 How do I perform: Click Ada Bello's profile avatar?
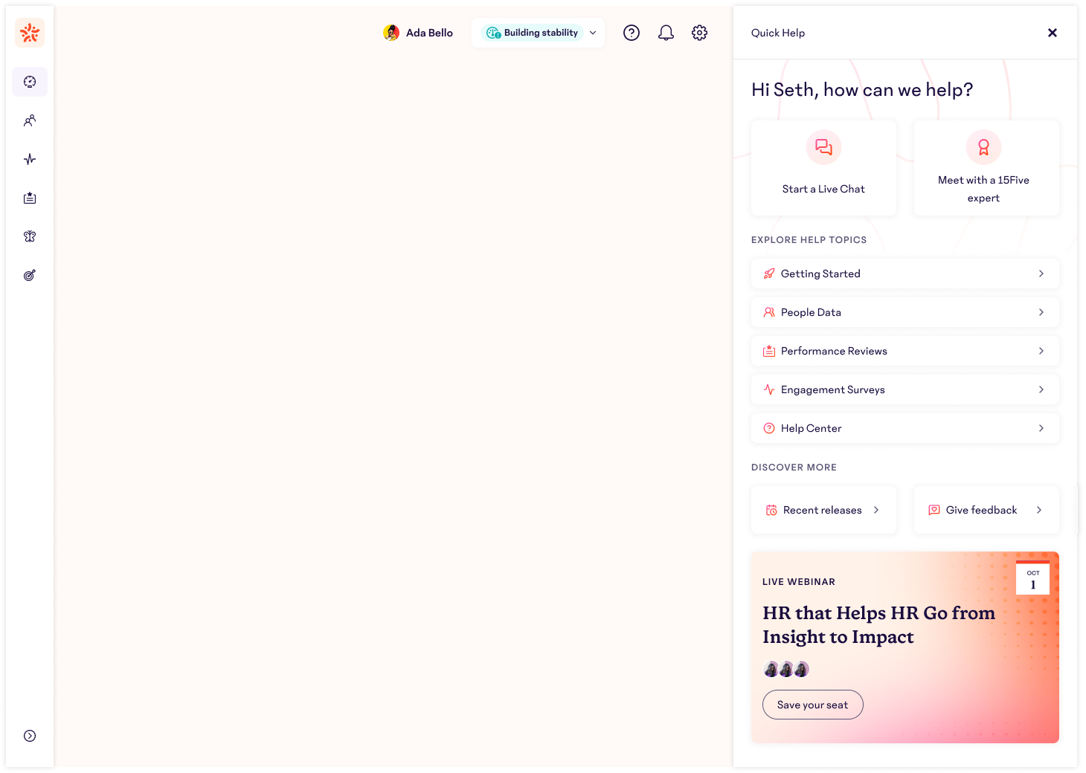(391, 33)
